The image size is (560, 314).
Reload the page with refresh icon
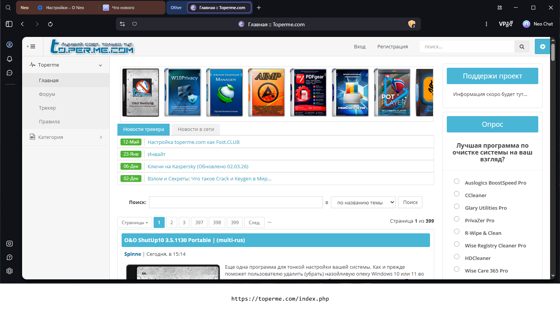pyautogui.click(x=50, y=24)
